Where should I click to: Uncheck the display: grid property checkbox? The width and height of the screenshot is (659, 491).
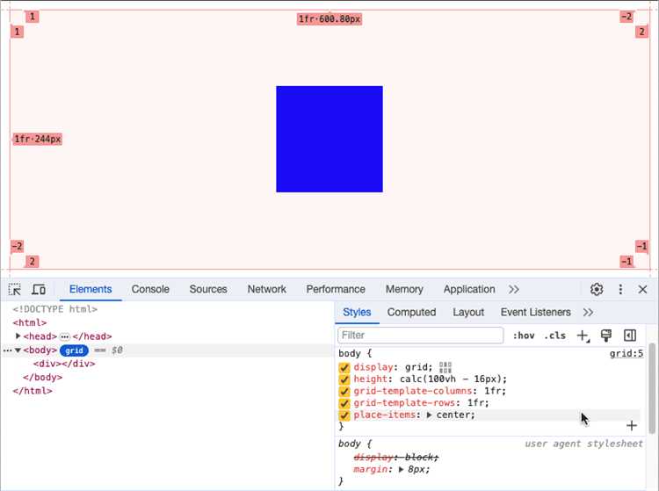(344, 367)
